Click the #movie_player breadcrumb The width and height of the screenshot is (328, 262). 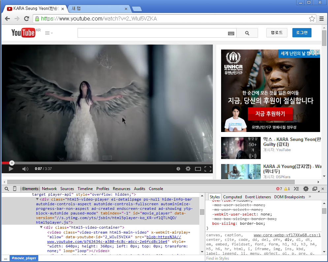click(24, 258)
